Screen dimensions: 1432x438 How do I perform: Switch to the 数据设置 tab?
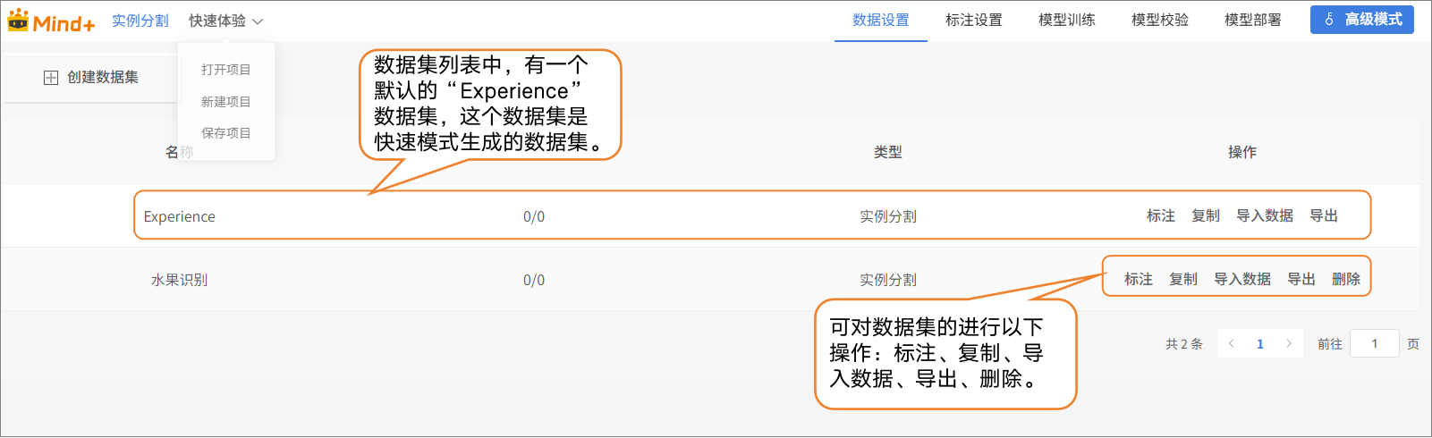click(880, 20)
